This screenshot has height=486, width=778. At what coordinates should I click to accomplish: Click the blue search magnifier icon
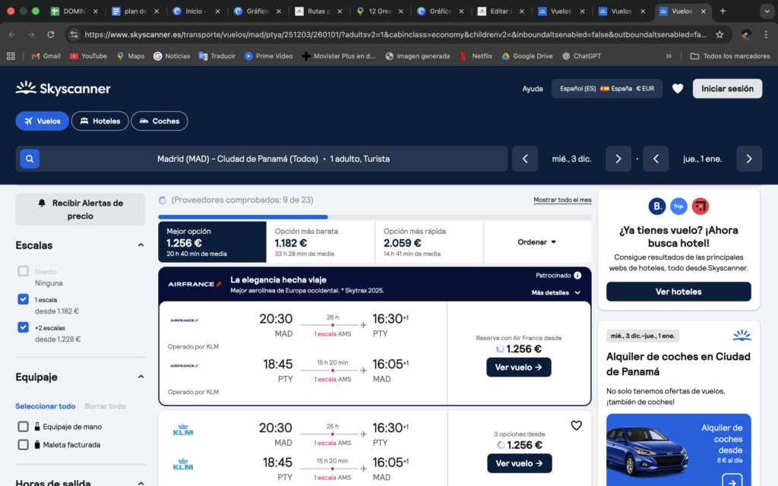(x=29, y=159)
